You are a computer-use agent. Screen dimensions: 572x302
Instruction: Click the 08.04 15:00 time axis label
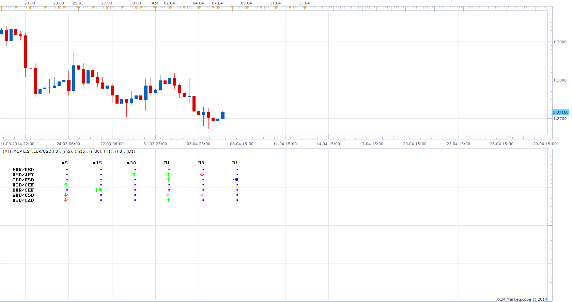coord(242,144)
